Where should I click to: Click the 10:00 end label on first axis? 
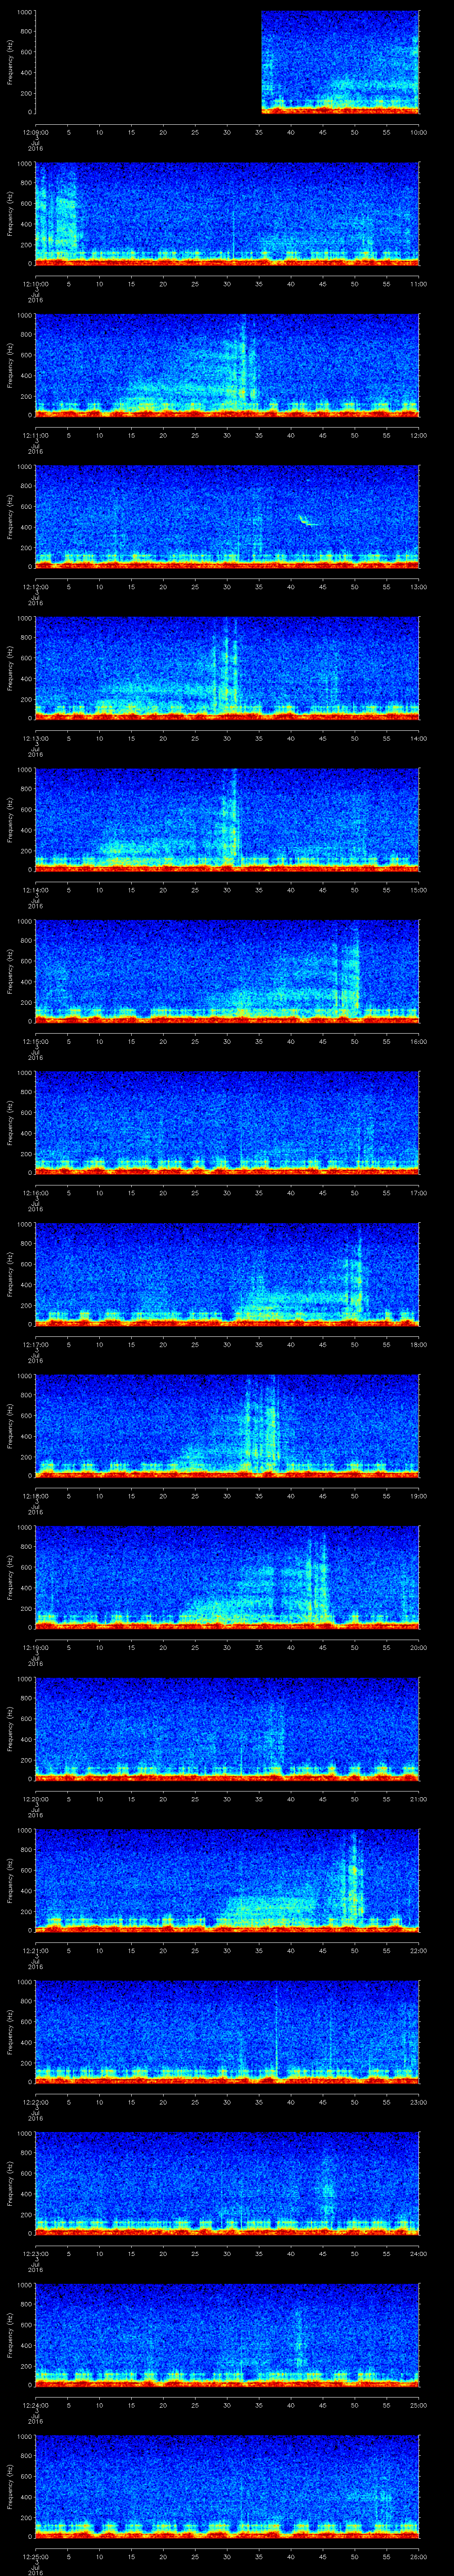pyautogui.click(x=418, y=132)
